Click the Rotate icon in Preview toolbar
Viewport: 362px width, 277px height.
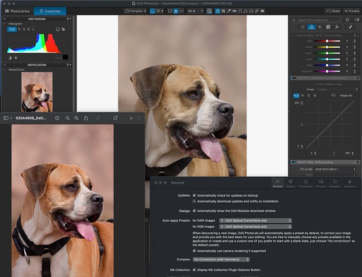coord(115,118)
